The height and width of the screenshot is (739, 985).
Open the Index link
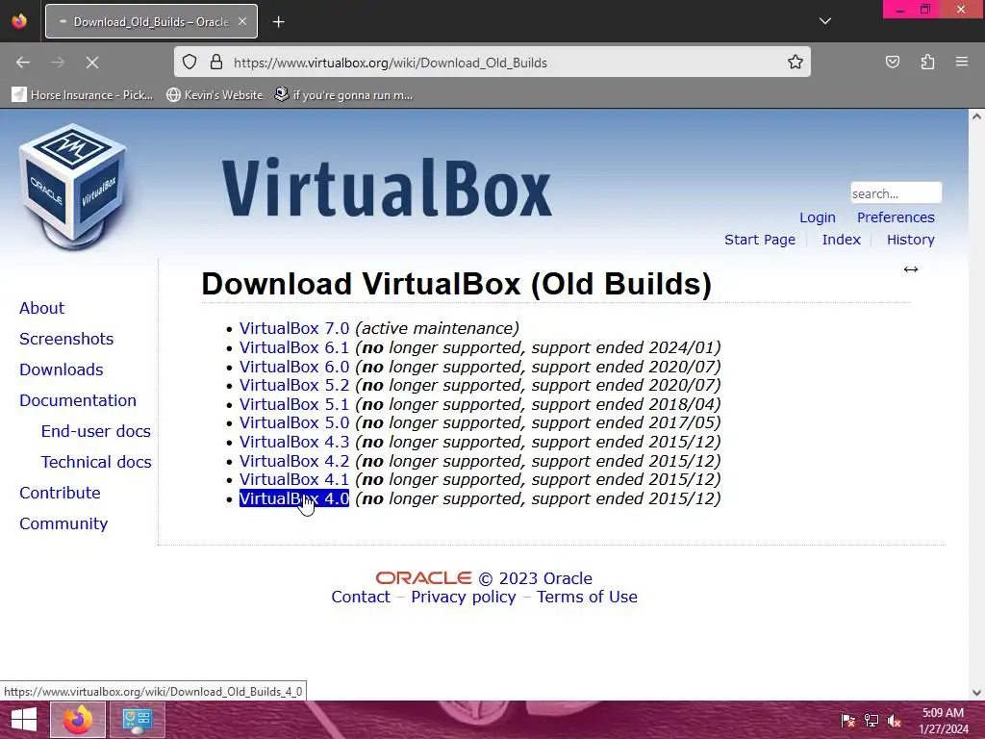click(841, 240)
